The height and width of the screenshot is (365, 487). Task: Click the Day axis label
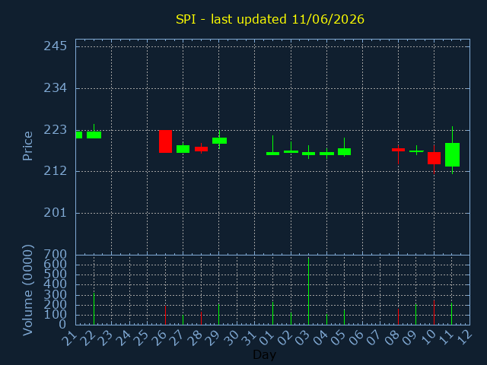tap(264, 354)
